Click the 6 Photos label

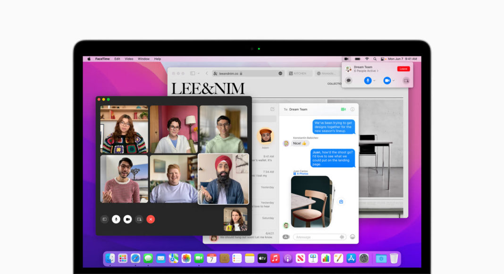[301, 174]
